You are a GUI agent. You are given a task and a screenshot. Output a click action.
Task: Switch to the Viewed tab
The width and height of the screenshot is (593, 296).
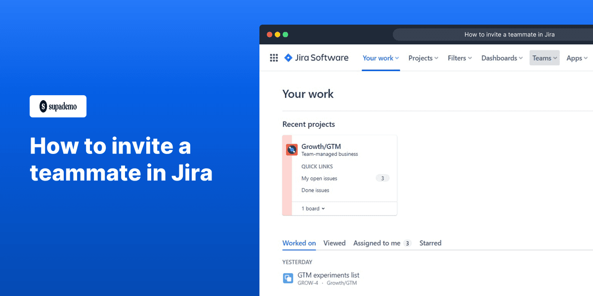tap(335, 243)
